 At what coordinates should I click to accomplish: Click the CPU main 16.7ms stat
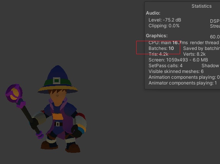pos(168,43)
